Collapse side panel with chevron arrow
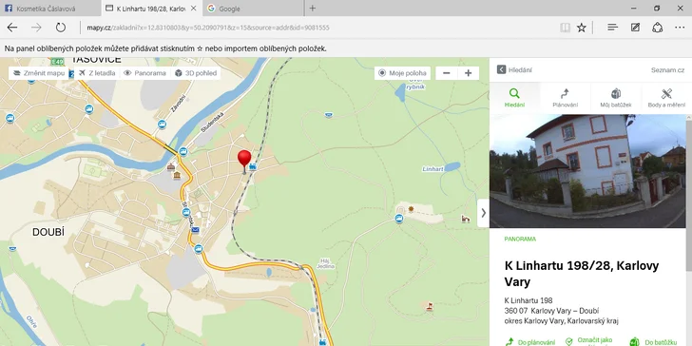This screenshot has width=692, height=346. [483, 213]
